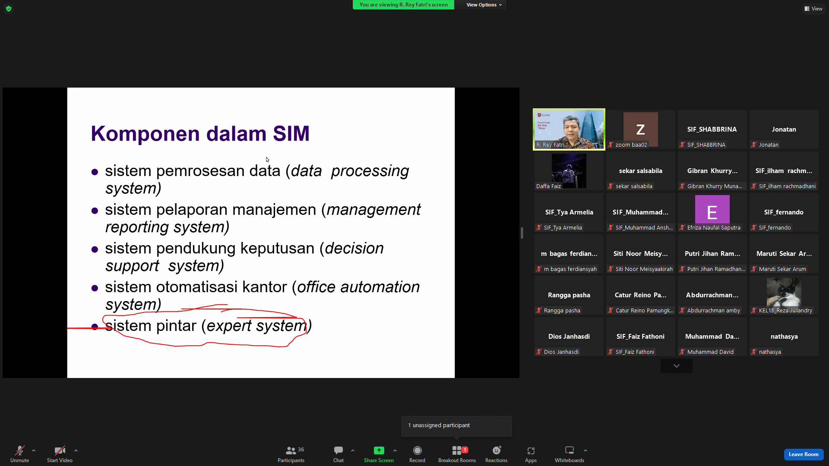Click the '1 unassigned participant' notification

(x=457, y=425)
